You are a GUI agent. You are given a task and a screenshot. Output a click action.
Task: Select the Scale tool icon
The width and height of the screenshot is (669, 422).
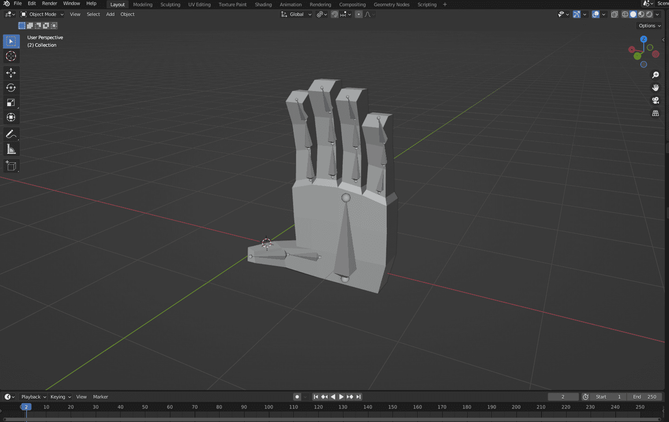click(x=11, y=103)
